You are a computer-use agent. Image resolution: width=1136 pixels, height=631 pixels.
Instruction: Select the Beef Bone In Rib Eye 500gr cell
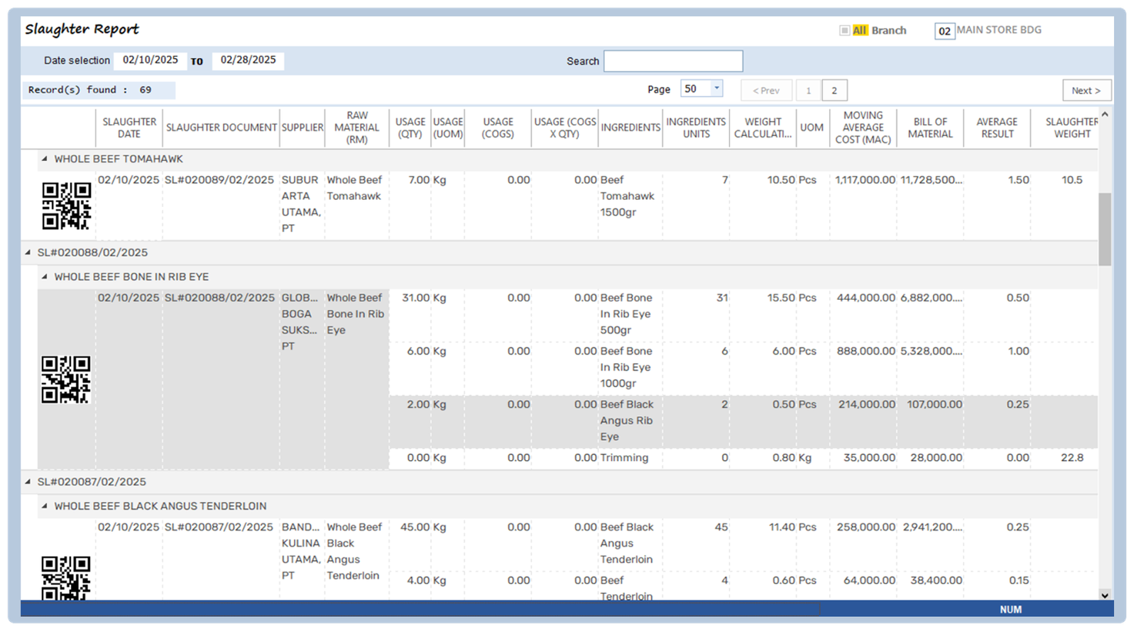point(630,314)
